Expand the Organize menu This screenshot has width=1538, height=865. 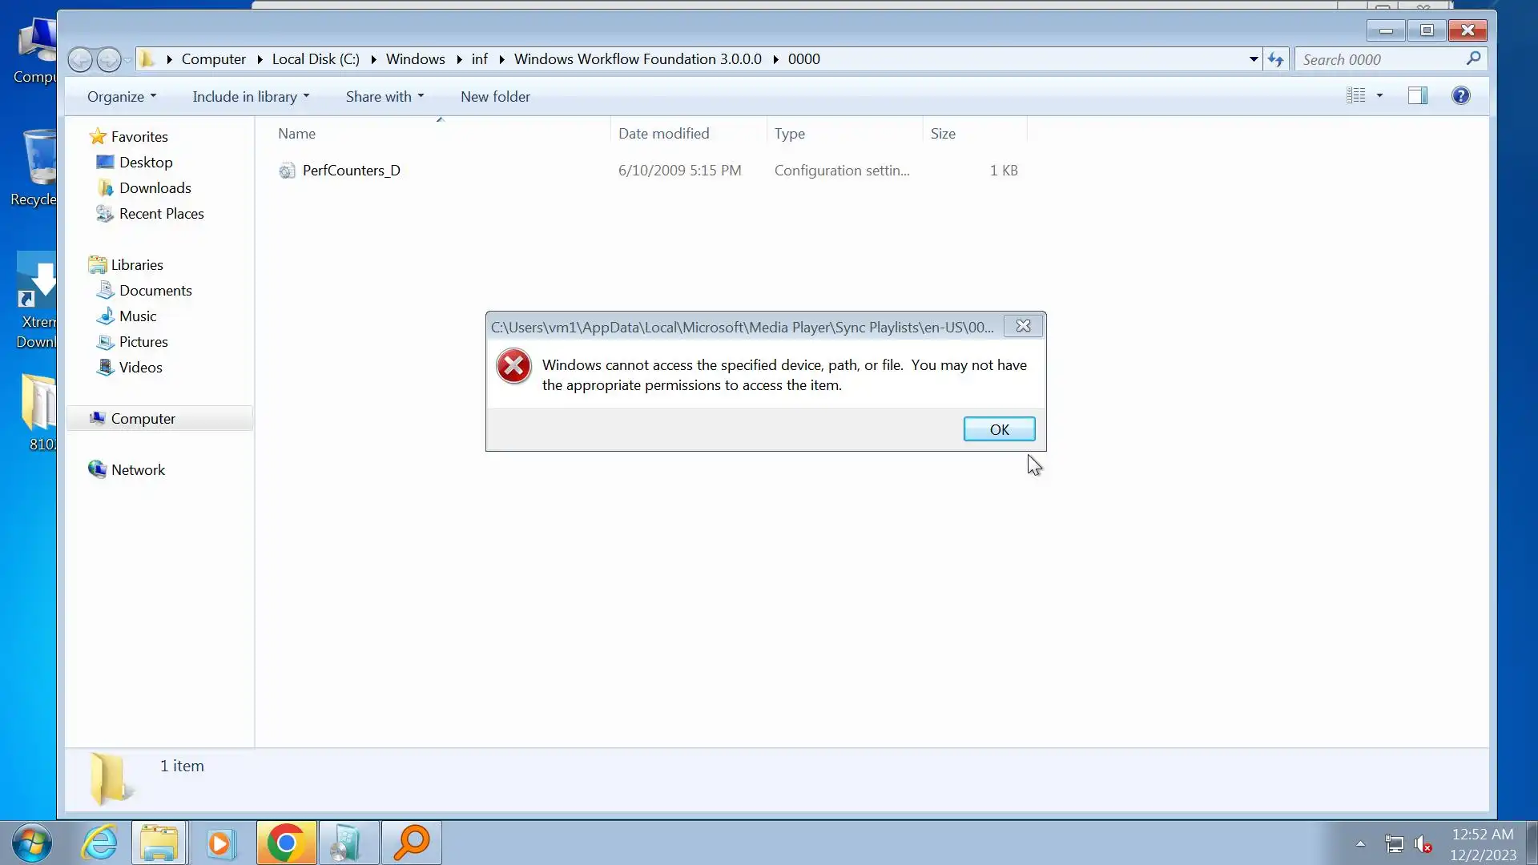click(122, 97)
